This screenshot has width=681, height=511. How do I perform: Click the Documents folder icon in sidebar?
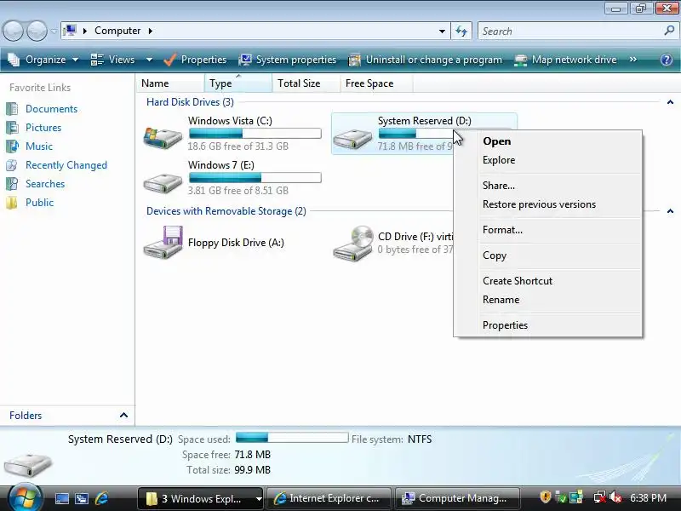tap(12, 109)
